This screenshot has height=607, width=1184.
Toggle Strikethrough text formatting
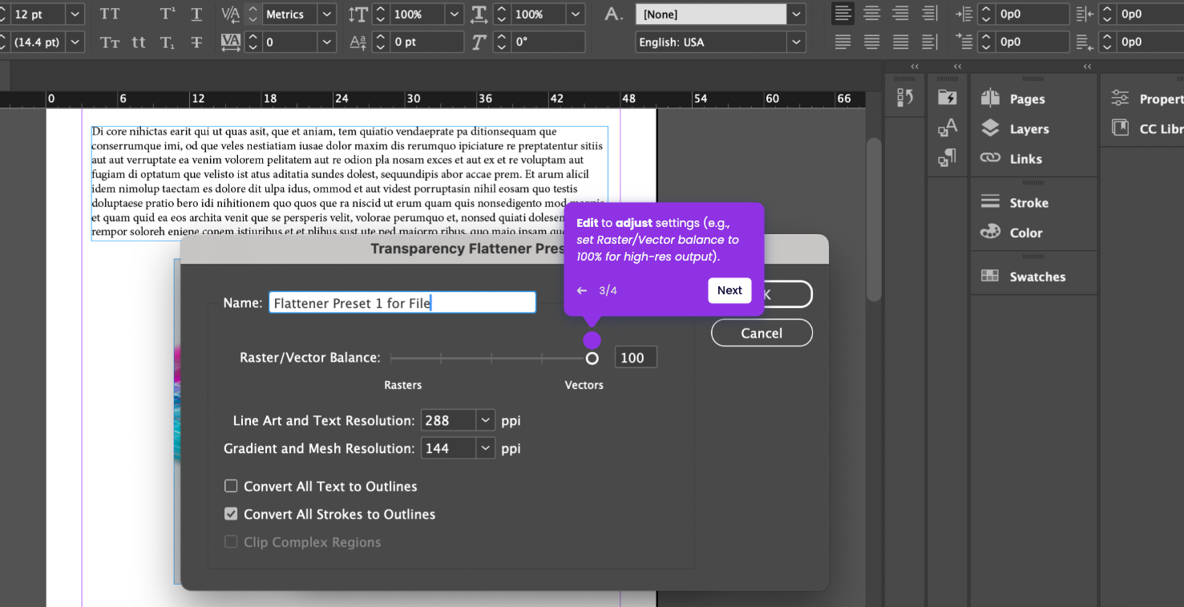click(x=196, y=42)
